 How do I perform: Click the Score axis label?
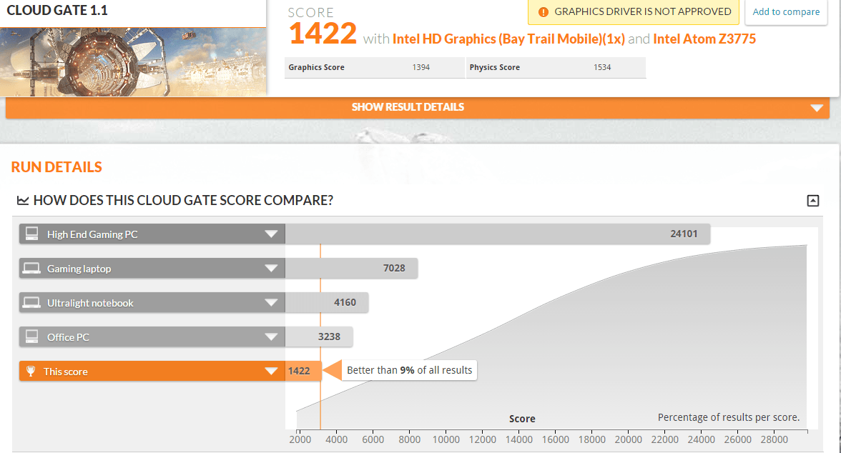click(522, 419)
